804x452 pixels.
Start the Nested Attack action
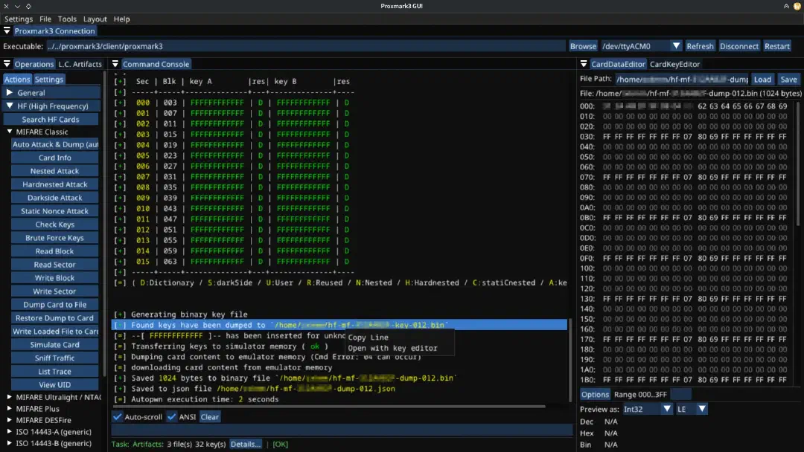coord(55,171)
